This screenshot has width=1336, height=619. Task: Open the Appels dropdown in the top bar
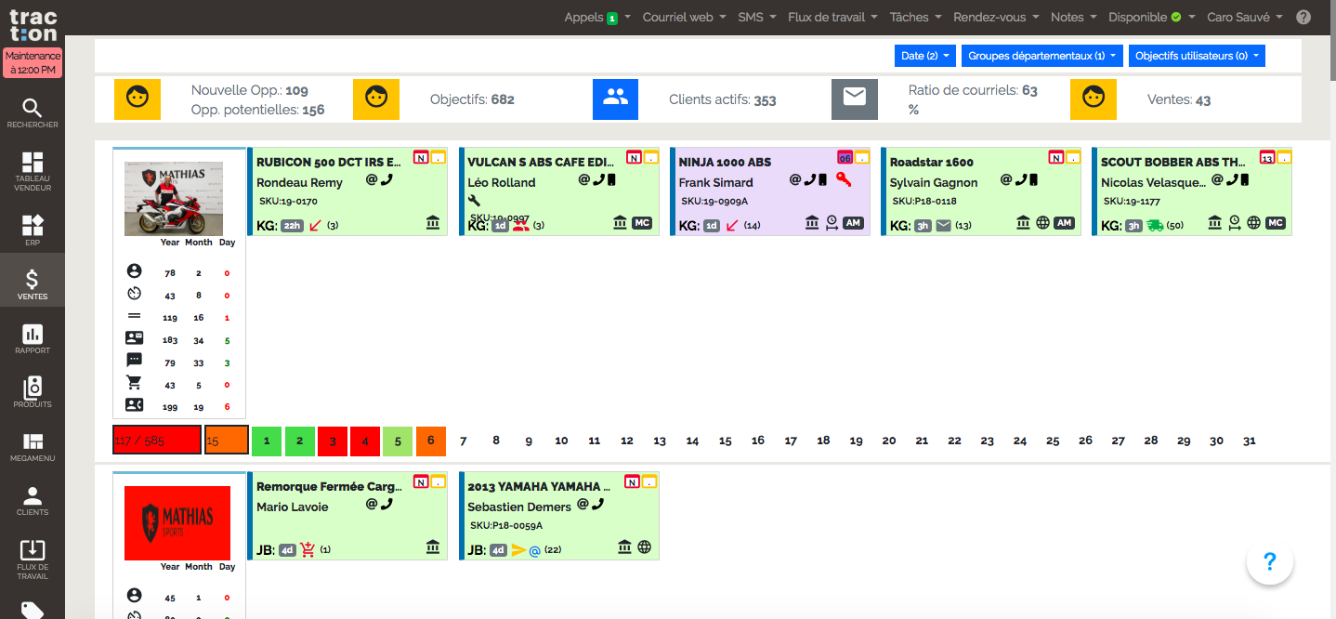click(597, 17)
